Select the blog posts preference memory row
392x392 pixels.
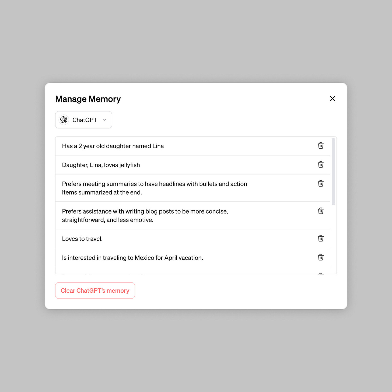162,215
